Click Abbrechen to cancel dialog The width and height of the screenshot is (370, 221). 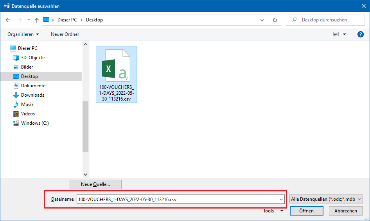coord(345,211)
